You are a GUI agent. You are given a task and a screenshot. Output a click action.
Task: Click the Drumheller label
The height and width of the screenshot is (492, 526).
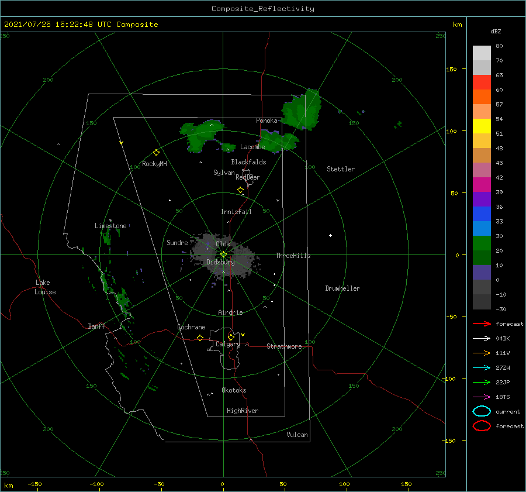tap(342, 288)
